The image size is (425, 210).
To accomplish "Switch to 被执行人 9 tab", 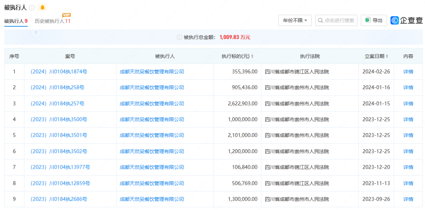I will point(16,21).
